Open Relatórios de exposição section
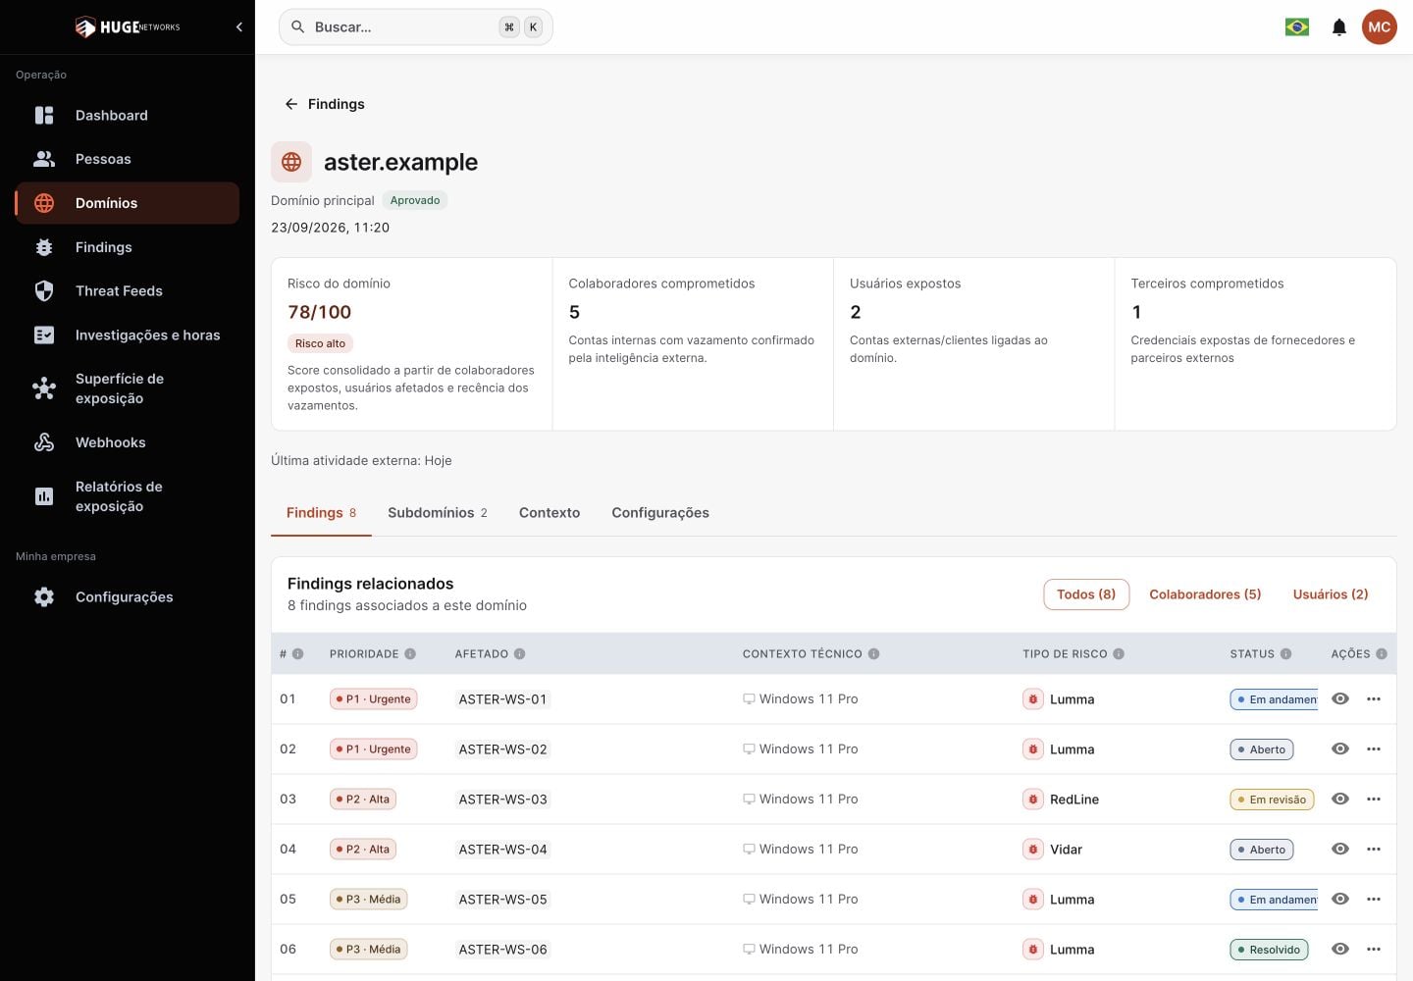The image size is (1413, 981). [128, 496]
